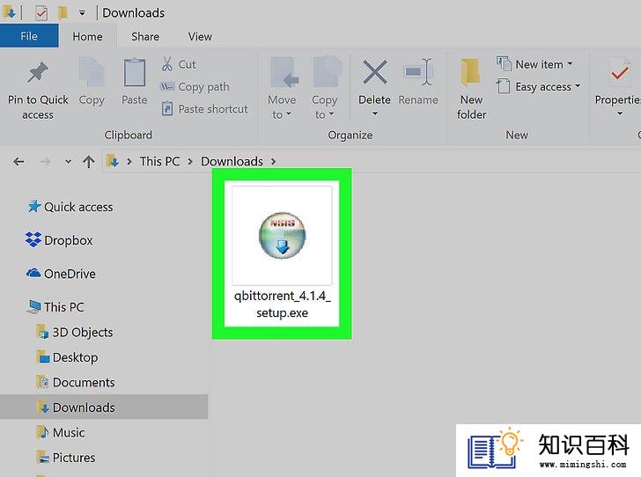
Task: Select This PC in navigation pane
Action: click(55, 307)
